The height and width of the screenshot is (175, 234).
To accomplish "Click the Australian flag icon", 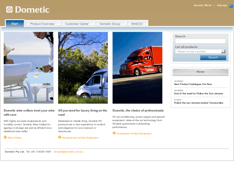I will tap(231, 6).
